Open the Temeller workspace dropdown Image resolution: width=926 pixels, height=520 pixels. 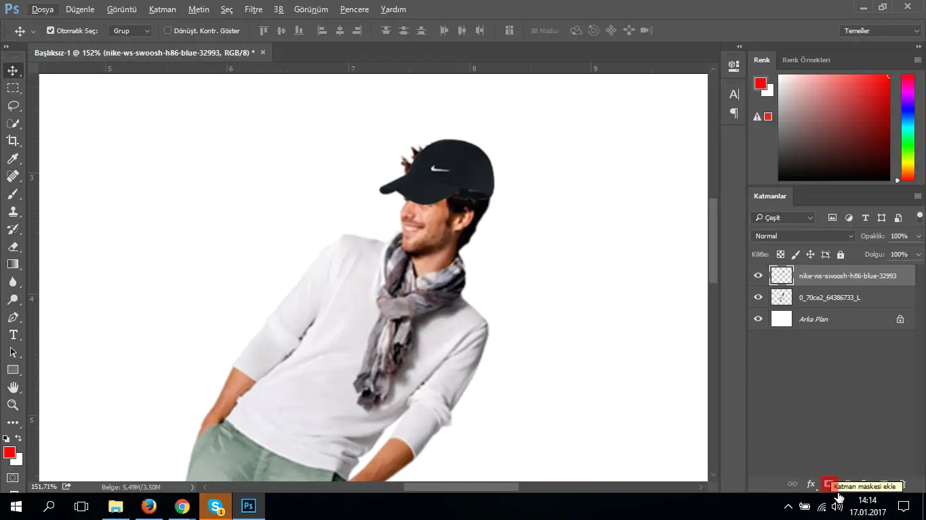(879, 30)
